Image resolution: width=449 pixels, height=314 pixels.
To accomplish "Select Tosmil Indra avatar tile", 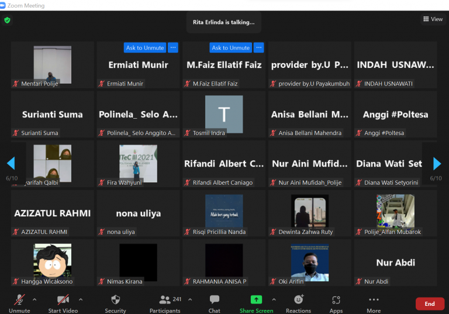I will click(x=224, y=114).
